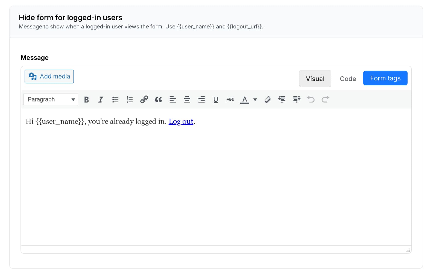Image resolution: width=433 pixels, height=274 pixels.
Task: Toggle underline formatting
Action: click(x=216, y=100)
